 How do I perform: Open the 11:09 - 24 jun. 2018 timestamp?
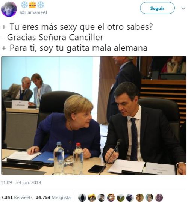point(21,182)
